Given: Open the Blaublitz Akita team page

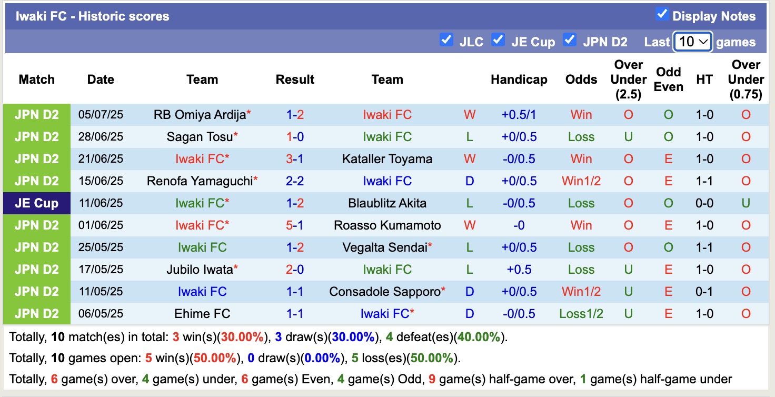Looking at the screenshot, I should (x=388, y=203).
